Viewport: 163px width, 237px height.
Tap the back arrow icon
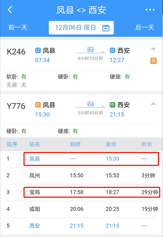(x=10, y=10)
